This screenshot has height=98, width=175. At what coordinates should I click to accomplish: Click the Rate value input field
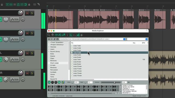click(90, 82)
